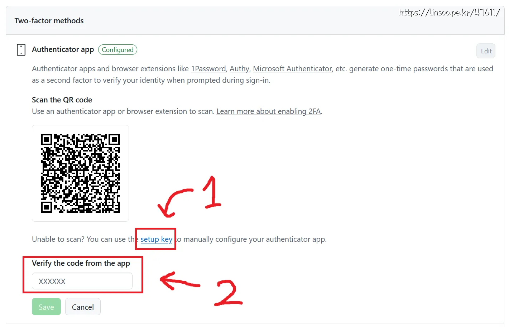This screenshot has width=509, height=327.
Task: Cancel the authenticator setup
Action: (x=83, y=307)
